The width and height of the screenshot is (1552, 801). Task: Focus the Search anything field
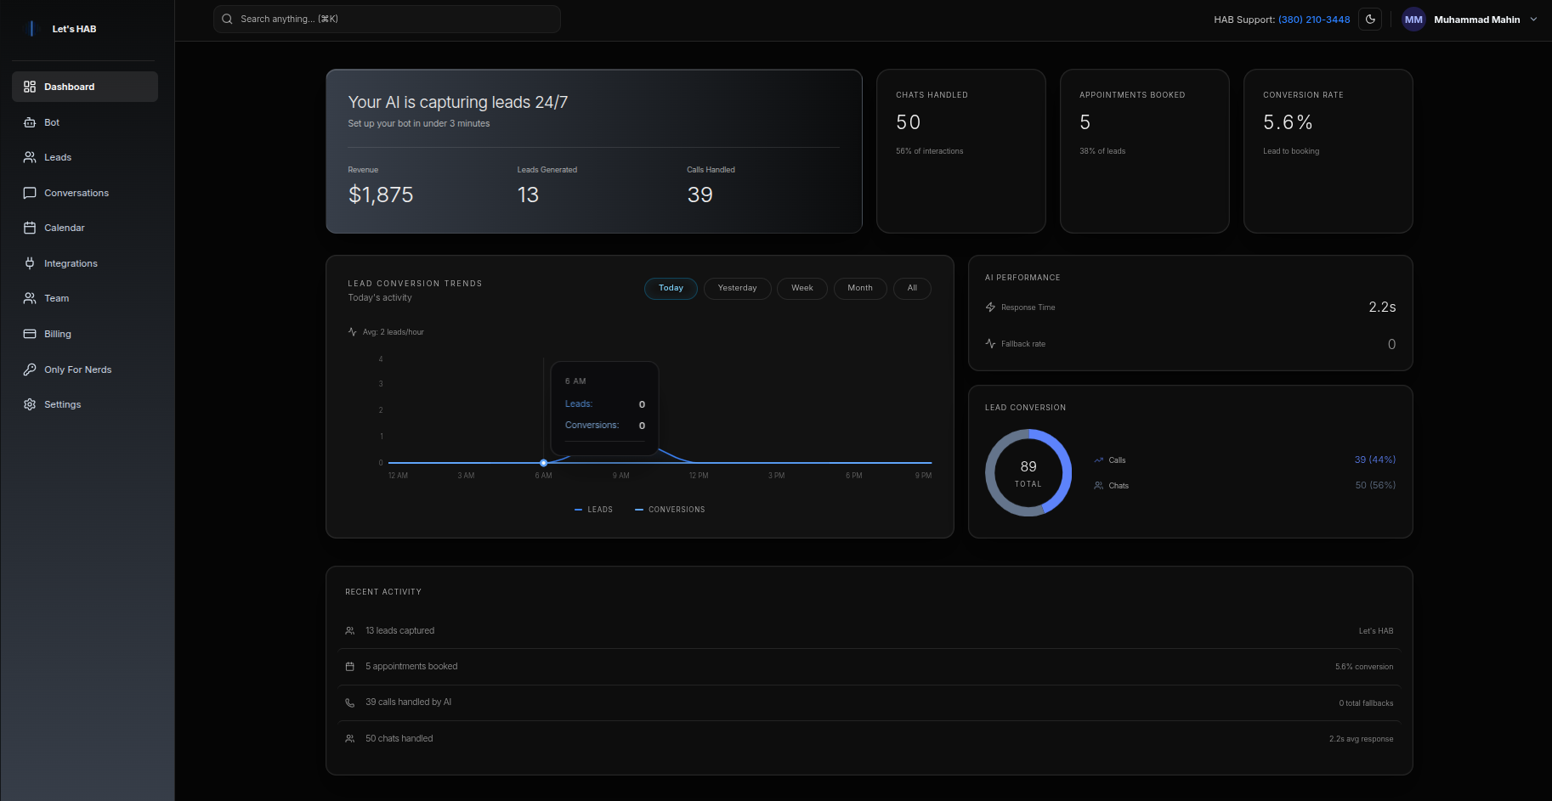387,19
